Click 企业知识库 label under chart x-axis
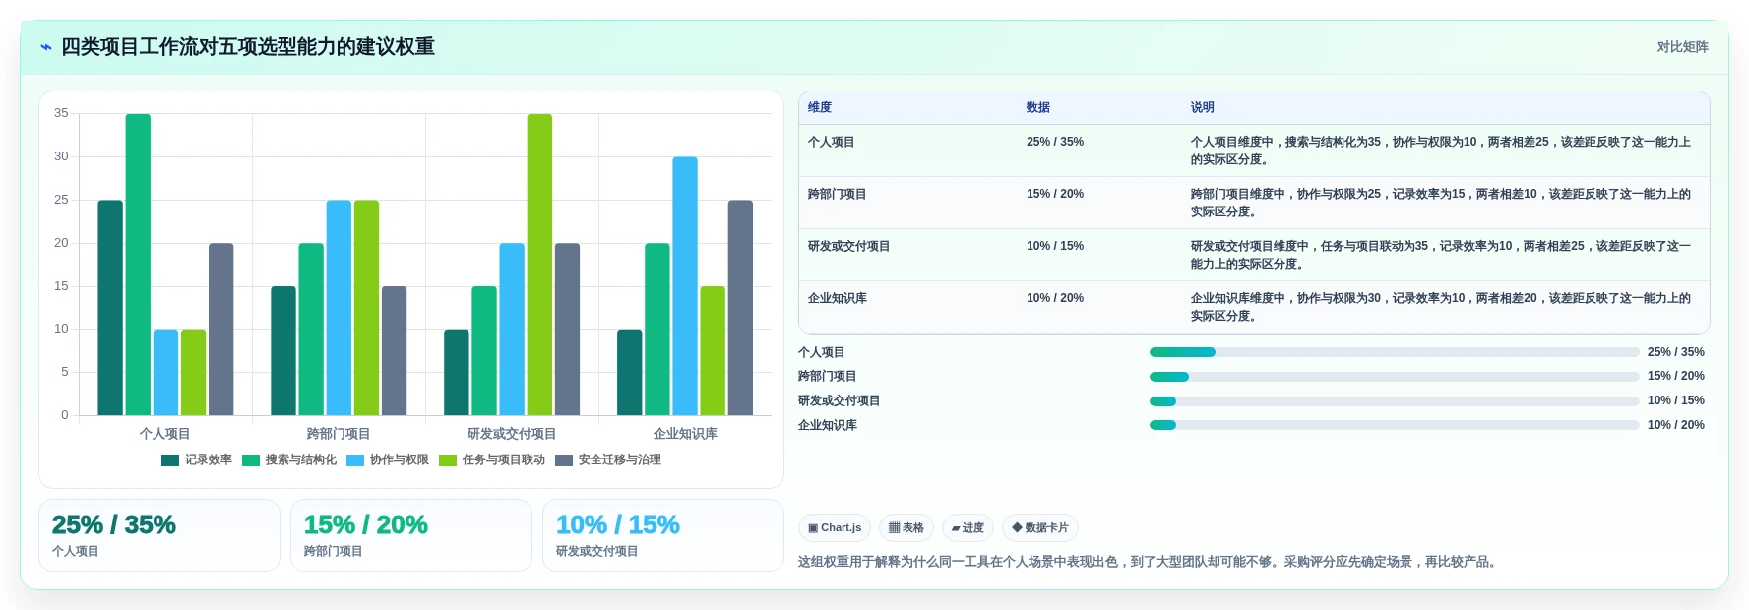This screenshot has height=610, width=1749. [x=685, y=434]
